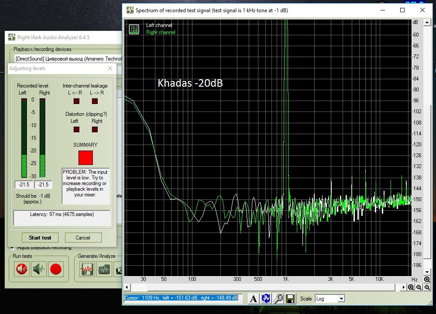The image size is (436, 314).
Task: Click the Start test button
Action: click(x=40, y=237)
